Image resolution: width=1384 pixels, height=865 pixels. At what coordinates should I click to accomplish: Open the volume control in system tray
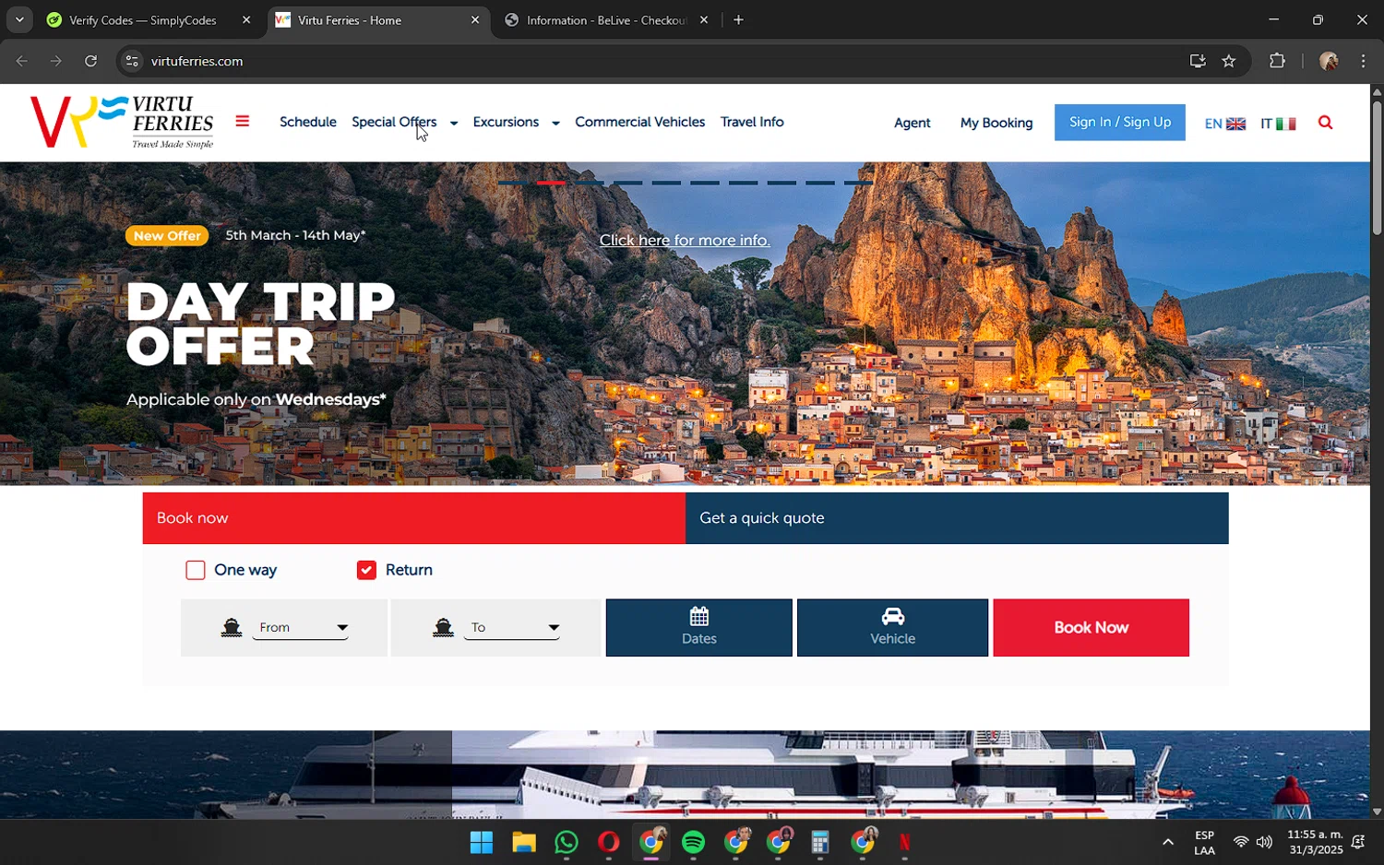(1264, 842)
